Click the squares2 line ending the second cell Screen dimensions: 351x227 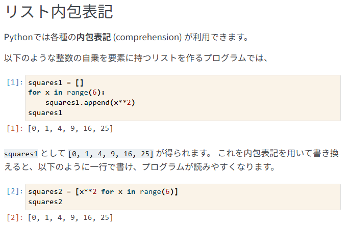45,202
